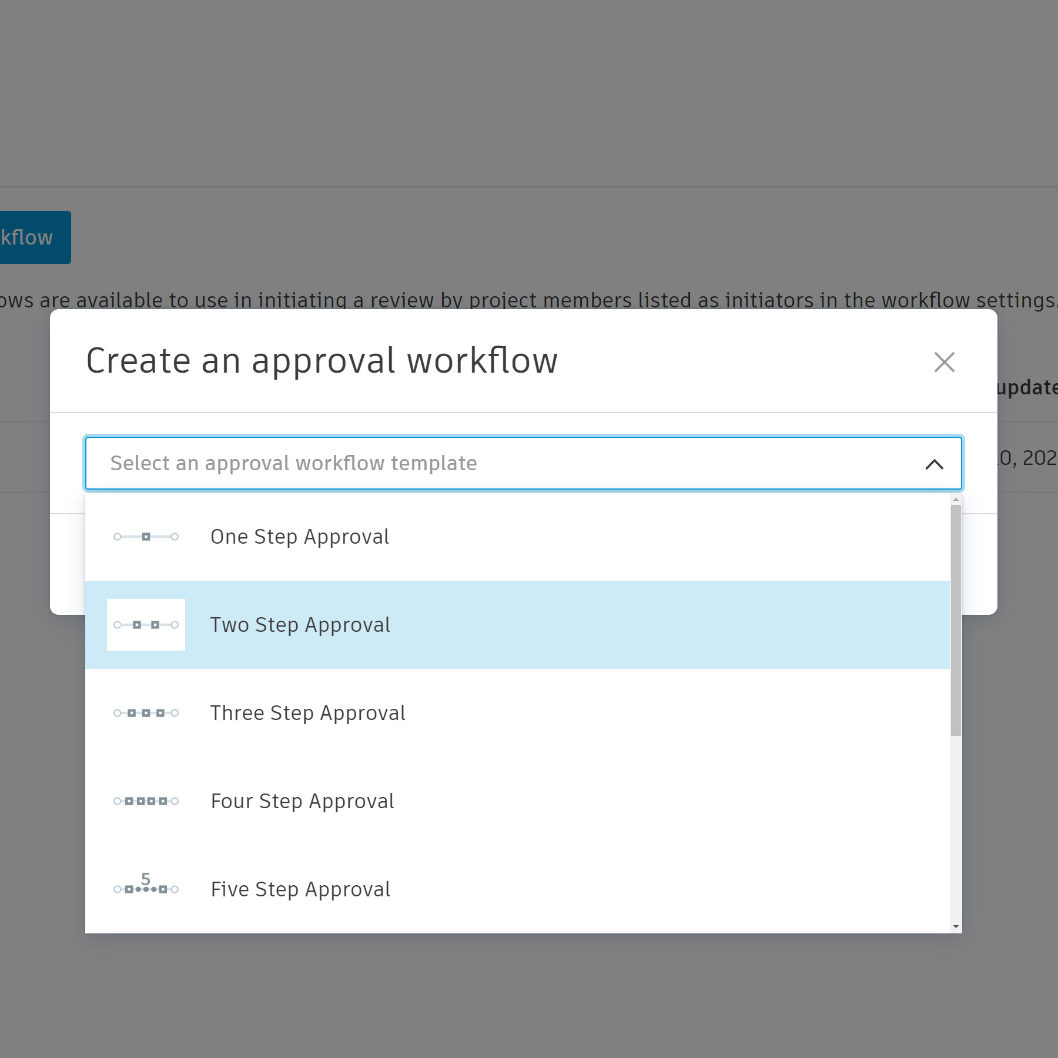Viewport: 1058px width, 1058px height.
Task: Click the Four Step Approval diagram icon
Action: pos(146,801)
